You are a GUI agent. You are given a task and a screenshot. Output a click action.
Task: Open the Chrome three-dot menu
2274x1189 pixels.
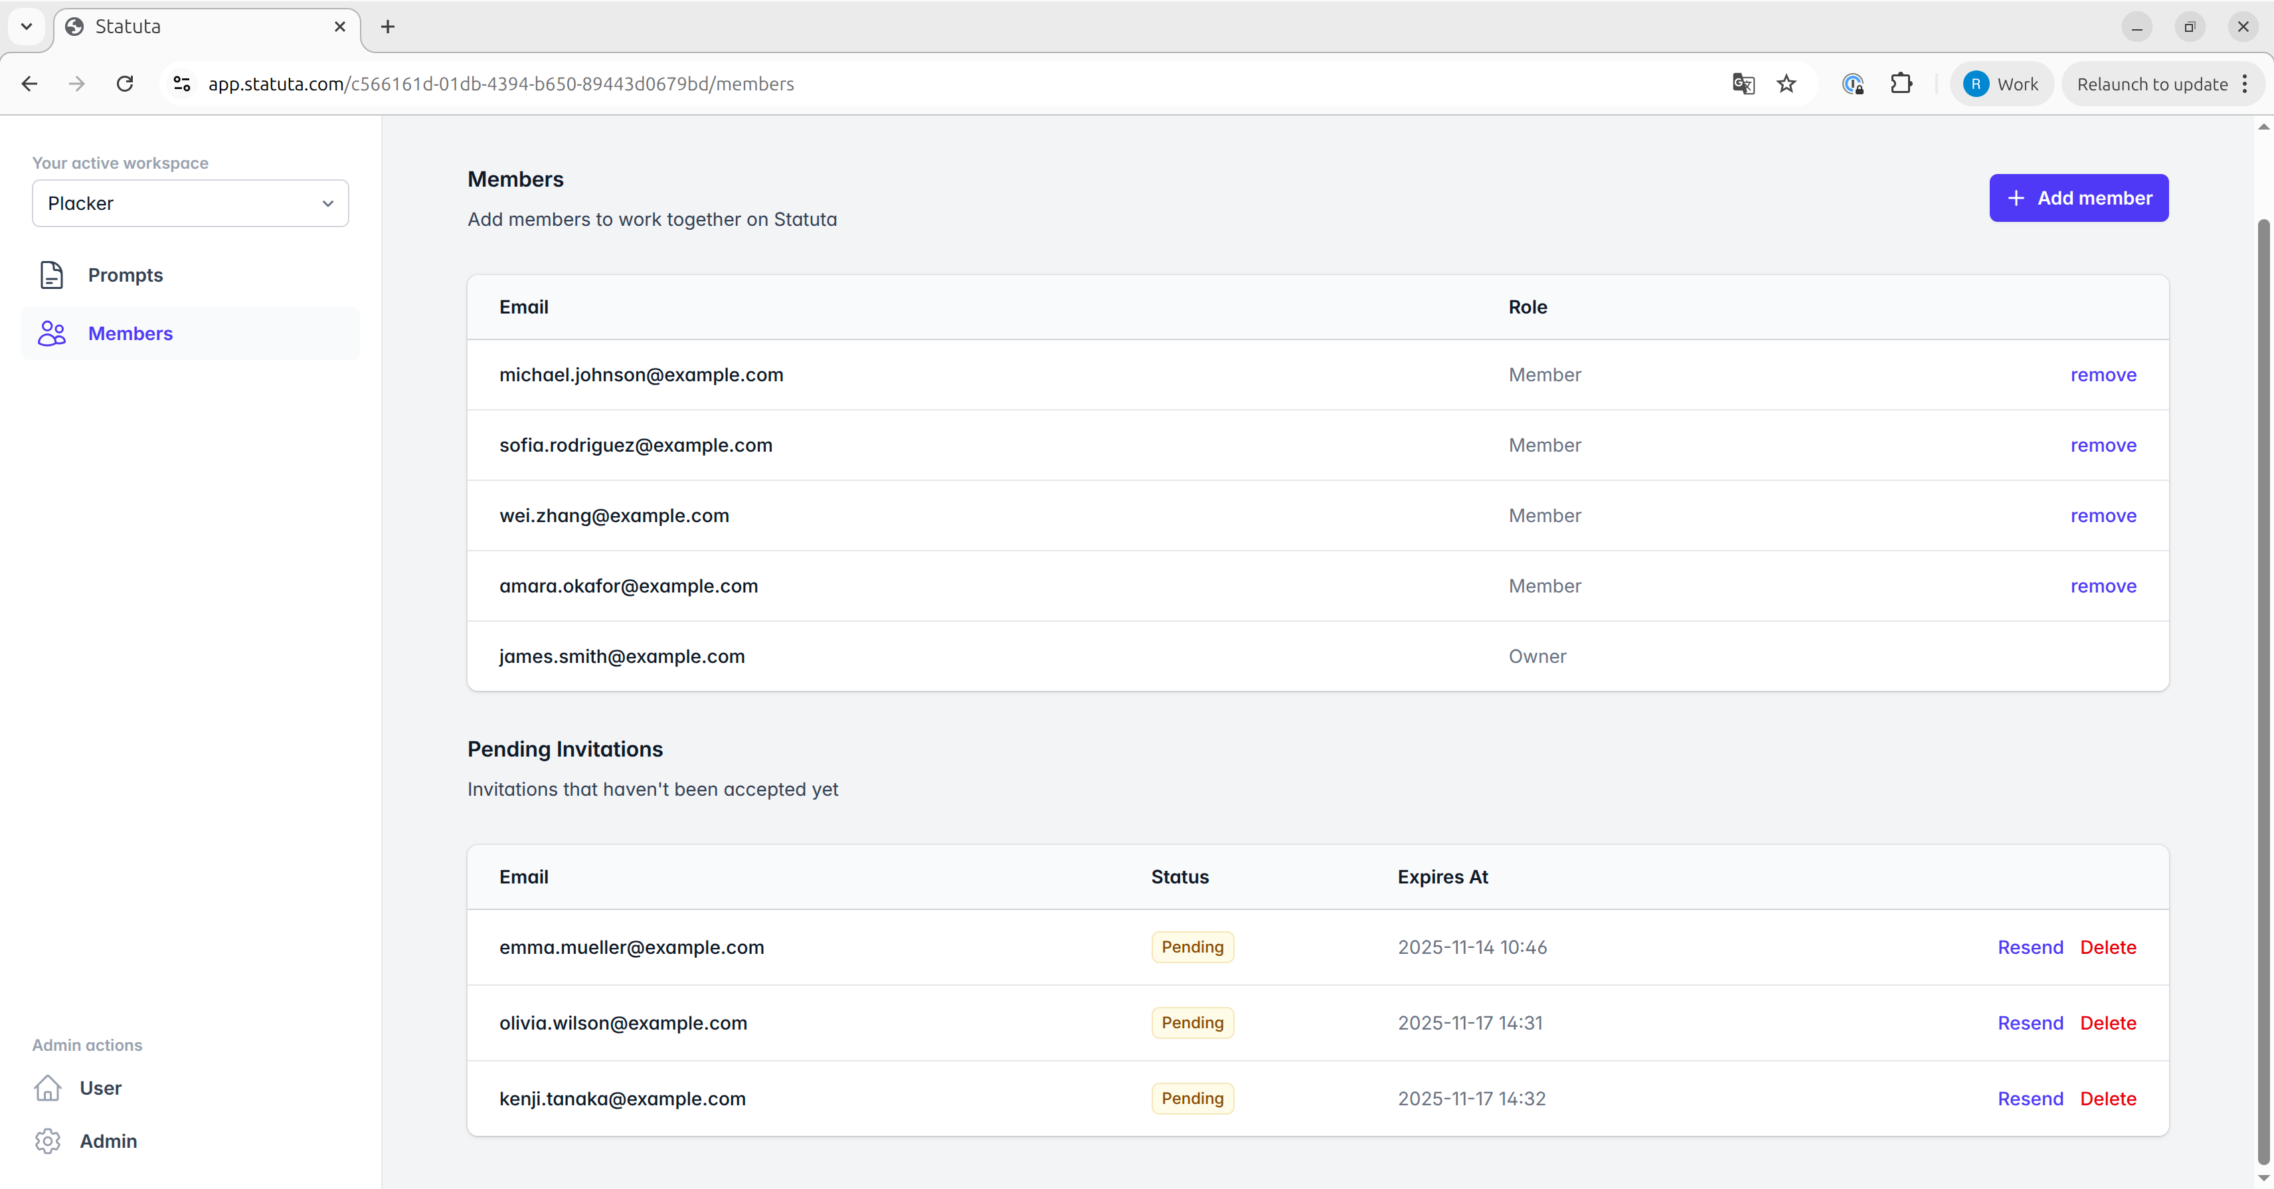tap(2245, 84)
